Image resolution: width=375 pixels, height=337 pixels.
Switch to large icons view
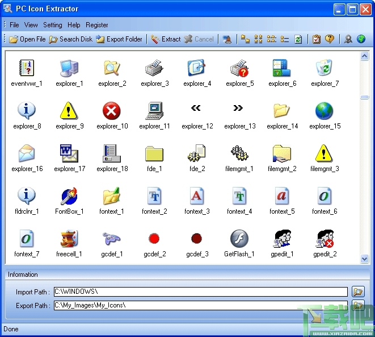[245, 39]
